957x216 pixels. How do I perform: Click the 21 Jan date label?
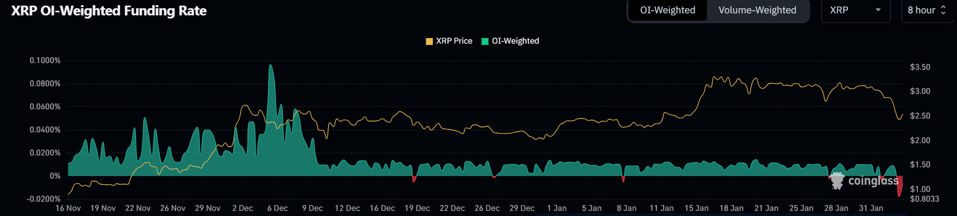click(x=766, y=208)
